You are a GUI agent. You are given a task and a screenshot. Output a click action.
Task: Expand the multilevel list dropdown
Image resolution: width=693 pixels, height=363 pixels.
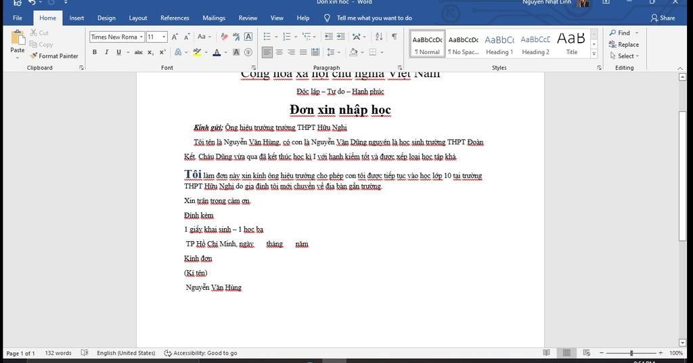tap(315, 37)
